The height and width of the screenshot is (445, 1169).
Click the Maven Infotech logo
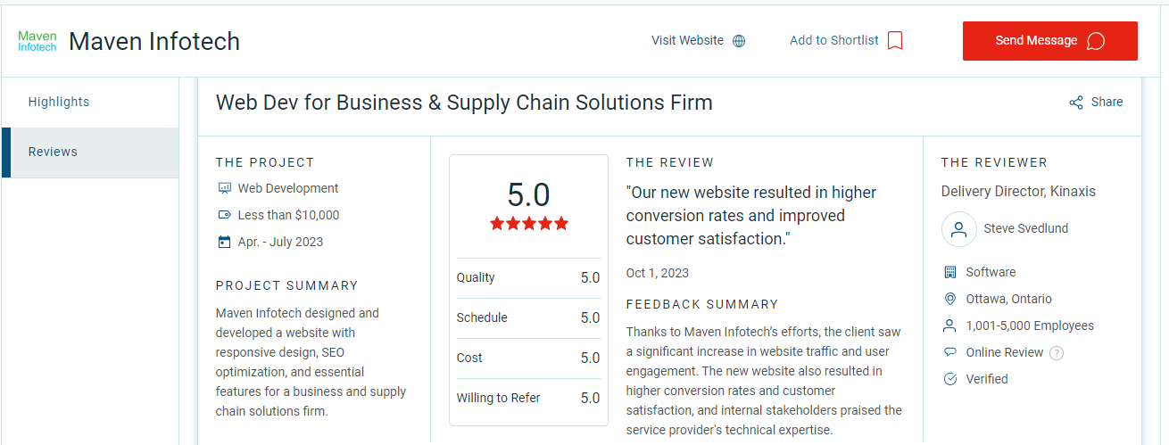37,41
